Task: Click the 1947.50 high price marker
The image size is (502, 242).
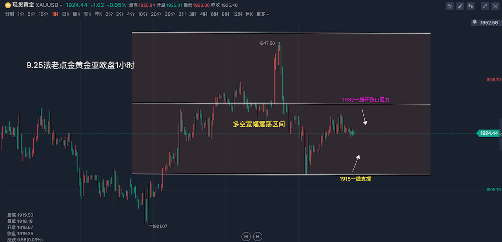Action: click(x=267, y=43)
